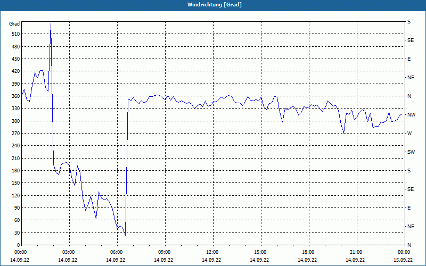426x266 pixels.
Task: Click the Grad unit label on y-axis
Action: 14,24
